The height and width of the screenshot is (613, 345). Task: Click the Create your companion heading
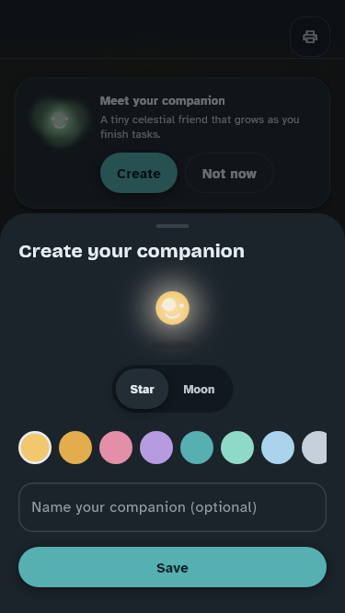(132, 252)
